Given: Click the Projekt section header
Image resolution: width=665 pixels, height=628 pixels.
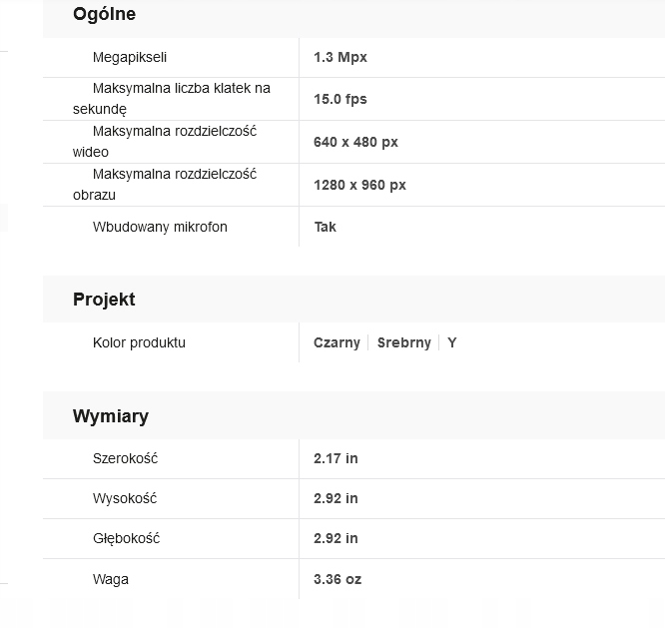Looking at the screenshot, I should pyautogui.click(x=104, y=300).
